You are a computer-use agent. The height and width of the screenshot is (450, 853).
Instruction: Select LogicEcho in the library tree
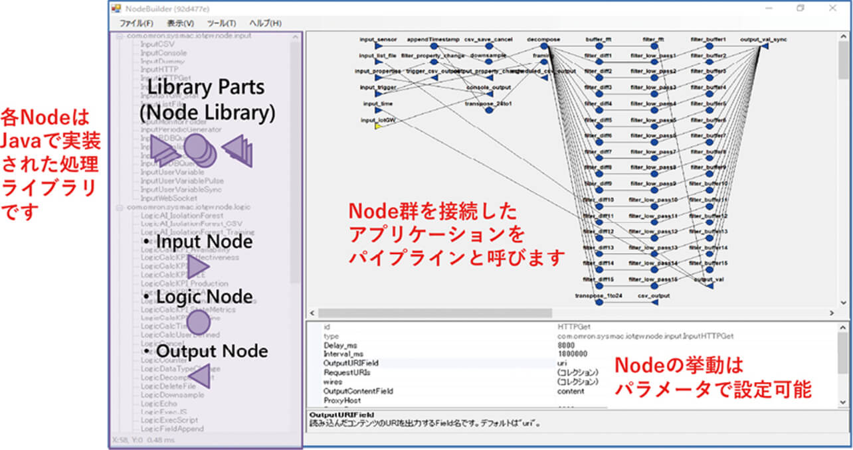pyautogui.click(x=159, y=403)
